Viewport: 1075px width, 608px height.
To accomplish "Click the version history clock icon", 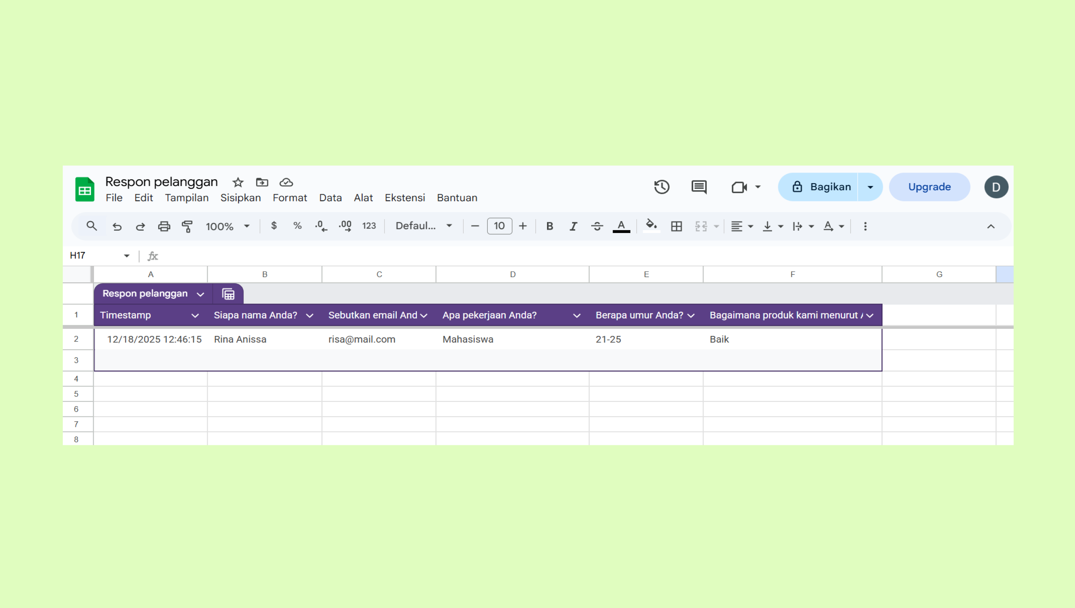I will (x=661, y=187).
